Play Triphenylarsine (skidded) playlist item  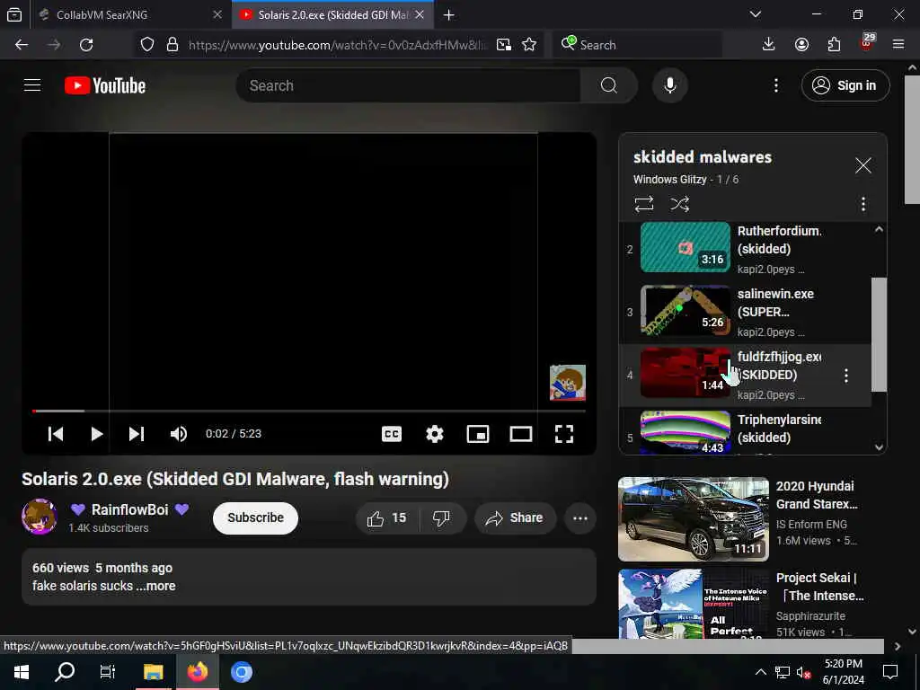[x=745, y=431]
